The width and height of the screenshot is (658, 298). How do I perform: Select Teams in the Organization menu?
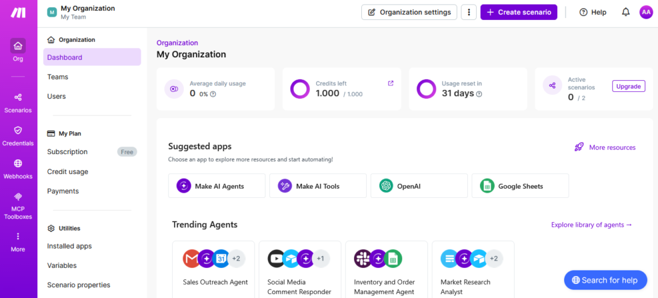click(57, 76)
